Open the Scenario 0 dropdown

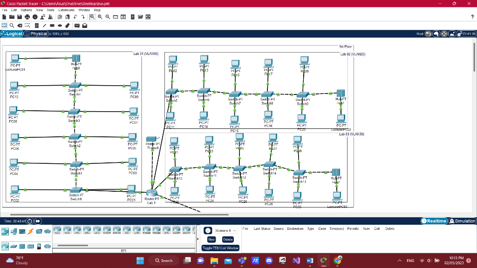pos(225,231)
